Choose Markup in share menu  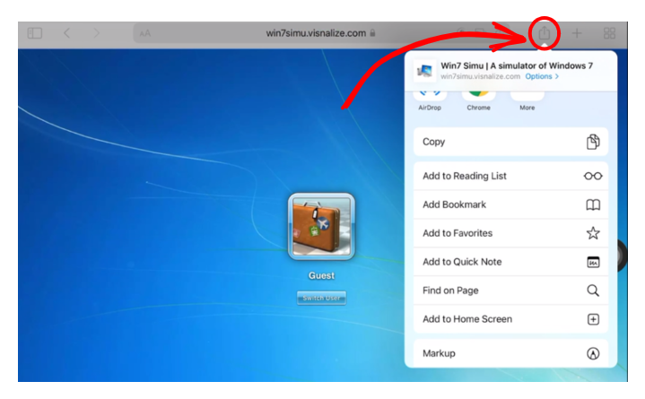(510, 353)
